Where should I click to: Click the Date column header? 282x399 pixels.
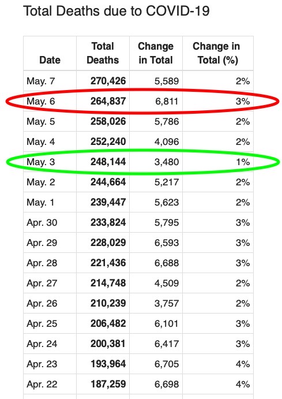coord(50,60)
